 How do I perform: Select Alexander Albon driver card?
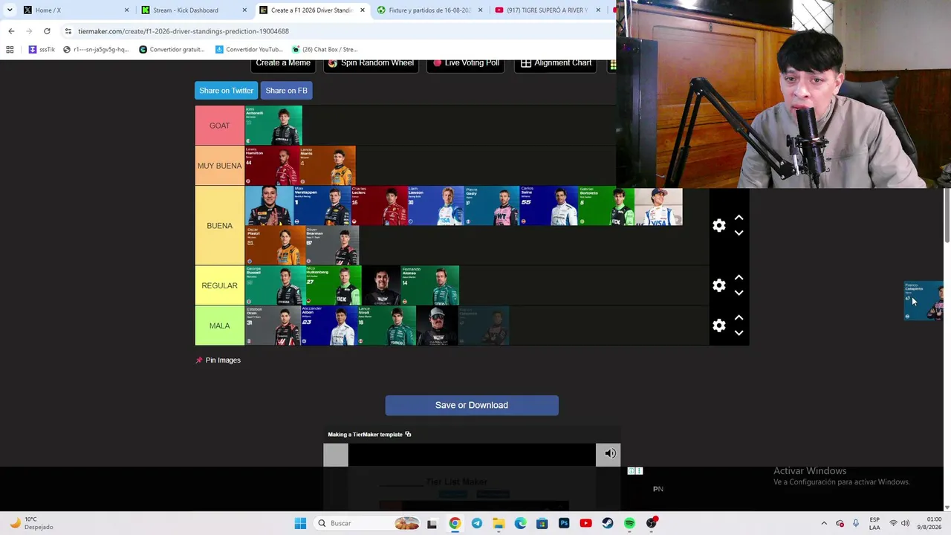click(x=329, y=325)
